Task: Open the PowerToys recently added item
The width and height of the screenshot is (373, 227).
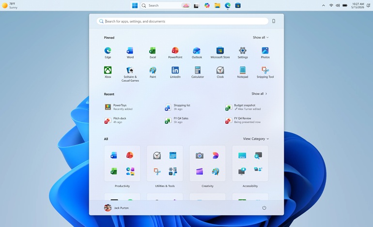Action: click(x=119, y=107)
